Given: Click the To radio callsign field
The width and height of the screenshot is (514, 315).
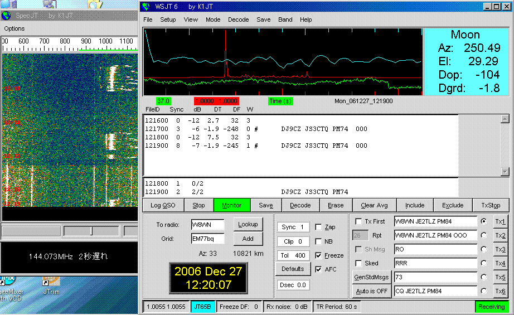Looking at the screenshot, I should (x=207, y=225).
